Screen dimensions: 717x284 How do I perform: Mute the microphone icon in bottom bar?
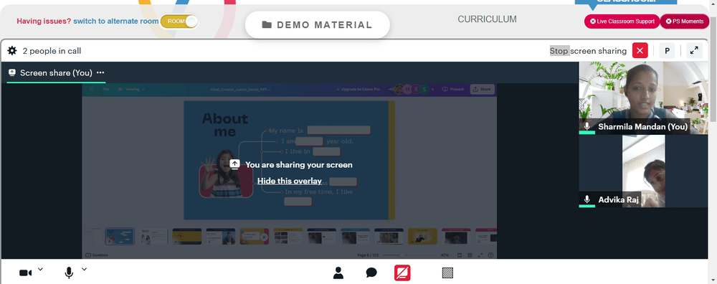pos(69,273)
